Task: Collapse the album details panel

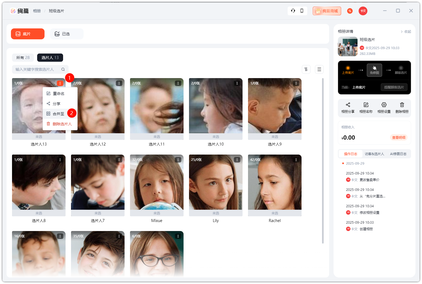Action: [406, 32]
